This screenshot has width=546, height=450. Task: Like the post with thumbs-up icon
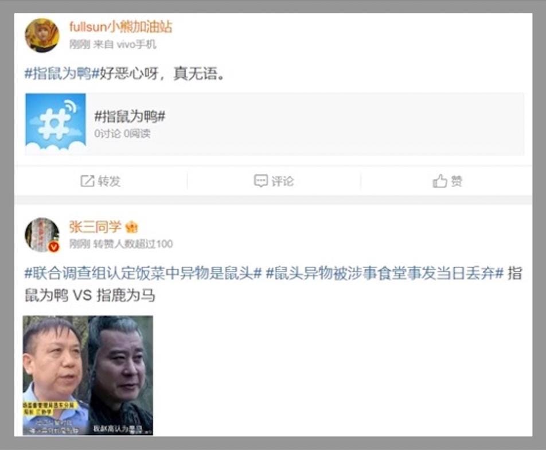point(440,181)
